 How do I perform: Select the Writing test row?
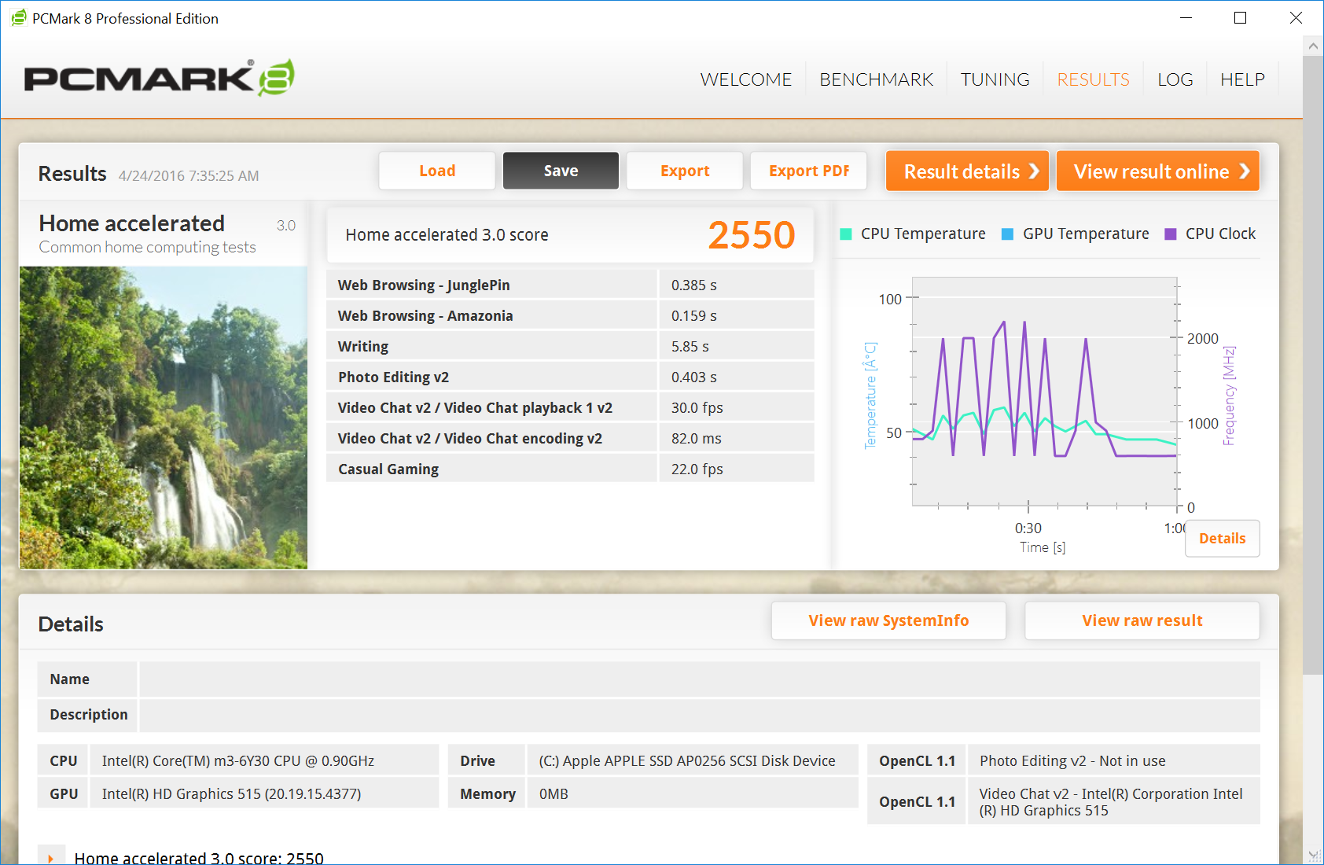570,346
